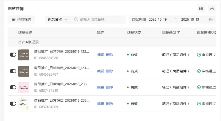Open thumbnail of creative ID 6837454509
Screen dimensions: 221x121
(24, 104)
